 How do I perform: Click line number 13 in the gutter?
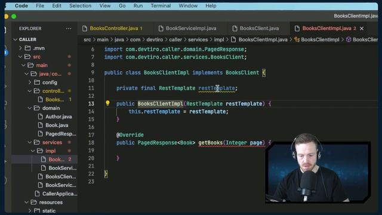click(91, 104)
